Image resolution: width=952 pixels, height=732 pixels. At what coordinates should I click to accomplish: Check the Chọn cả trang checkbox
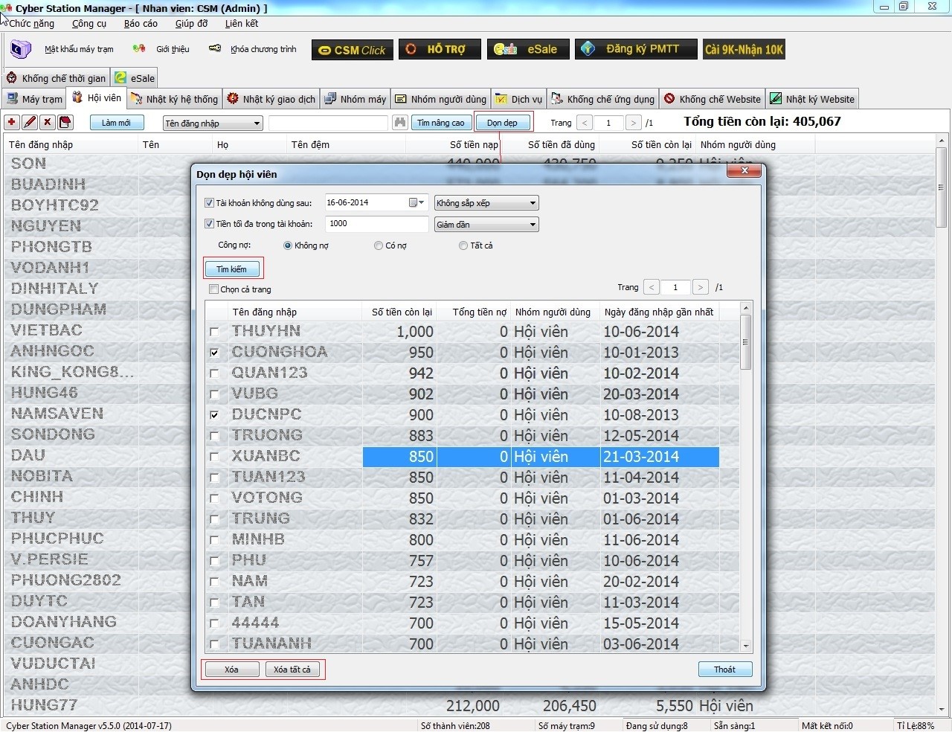pyautogui.click(x=214, y=289)
